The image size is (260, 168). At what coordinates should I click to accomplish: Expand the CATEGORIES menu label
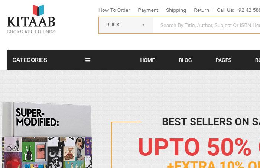pyautogui.click(x=30, y=60)
